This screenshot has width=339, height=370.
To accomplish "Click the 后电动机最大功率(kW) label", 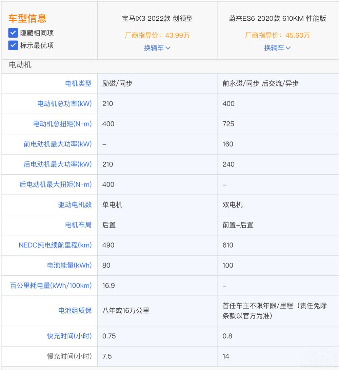I will click(x=58, y=164).
